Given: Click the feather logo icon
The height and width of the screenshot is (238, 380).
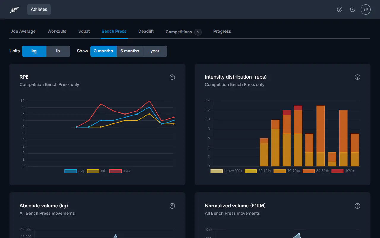Looking at the screenshot, I should click(x=15, y=10).
